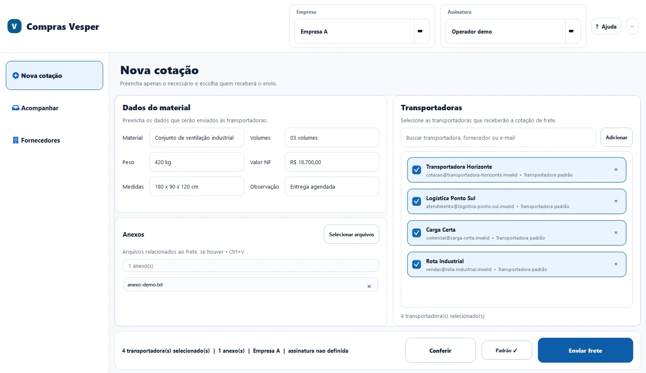This screenshot has width=646, height=373.
Task: Open the more options ellipsis button
Action: pyautogui.click(x=632, y=26)
